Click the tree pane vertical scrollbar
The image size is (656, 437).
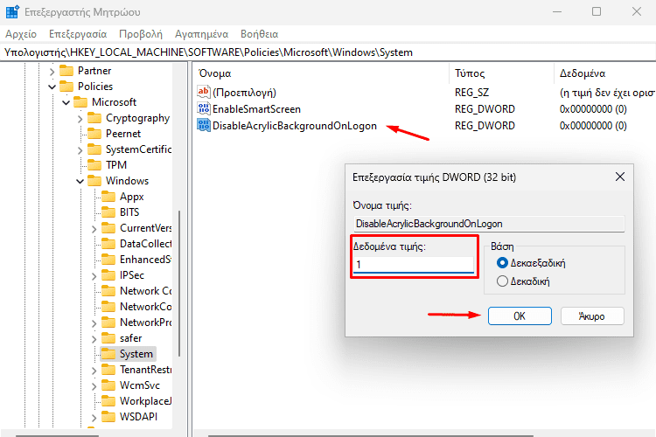pyautogui.click(x=179, y=283)
